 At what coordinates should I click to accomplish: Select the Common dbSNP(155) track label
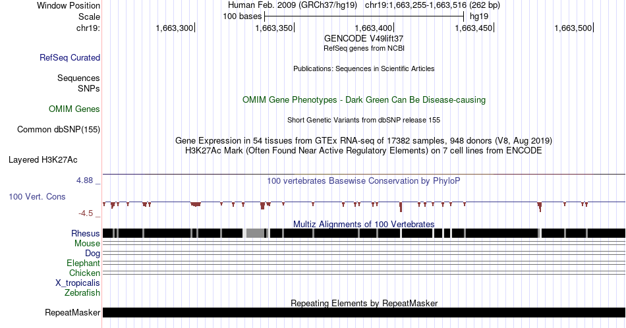coord(58,129)
